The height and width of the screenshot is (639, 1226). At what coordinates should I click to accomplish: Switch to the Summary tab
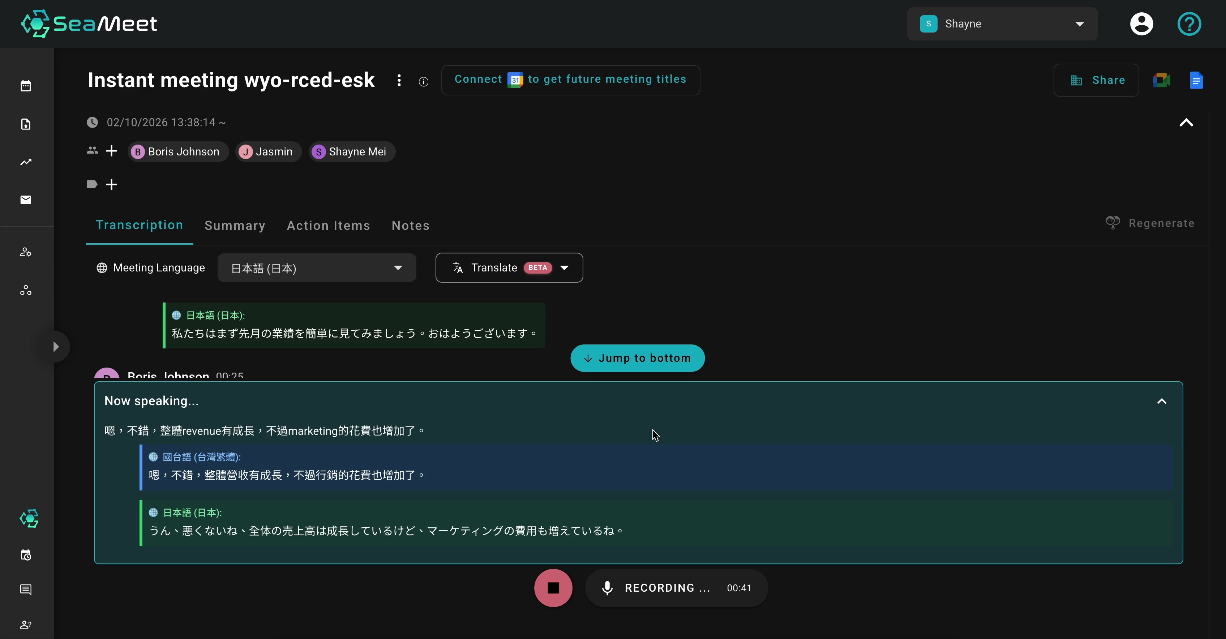click(x=235, y=226)
